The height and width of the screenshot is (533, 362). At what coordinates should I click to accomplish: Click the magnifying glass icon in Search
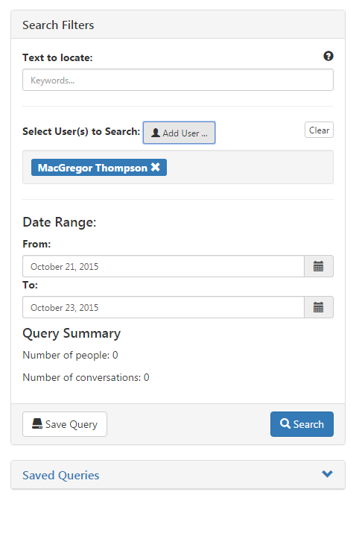click(x=285, y=423)
